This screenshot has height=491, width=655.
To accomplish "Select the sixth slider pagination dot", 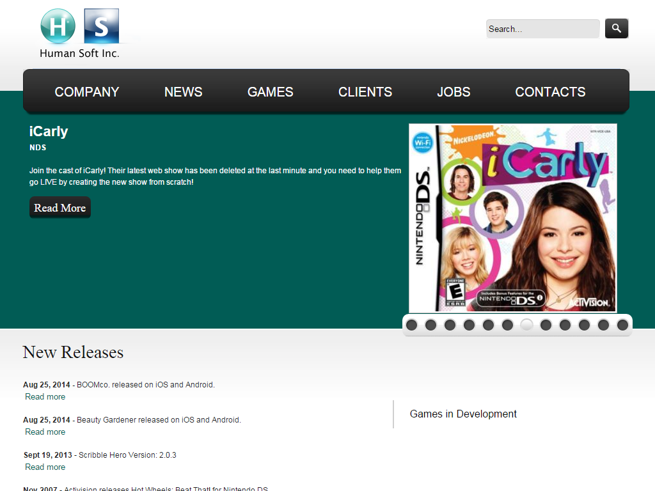I will pyautogui.click(x=507, y=325).
